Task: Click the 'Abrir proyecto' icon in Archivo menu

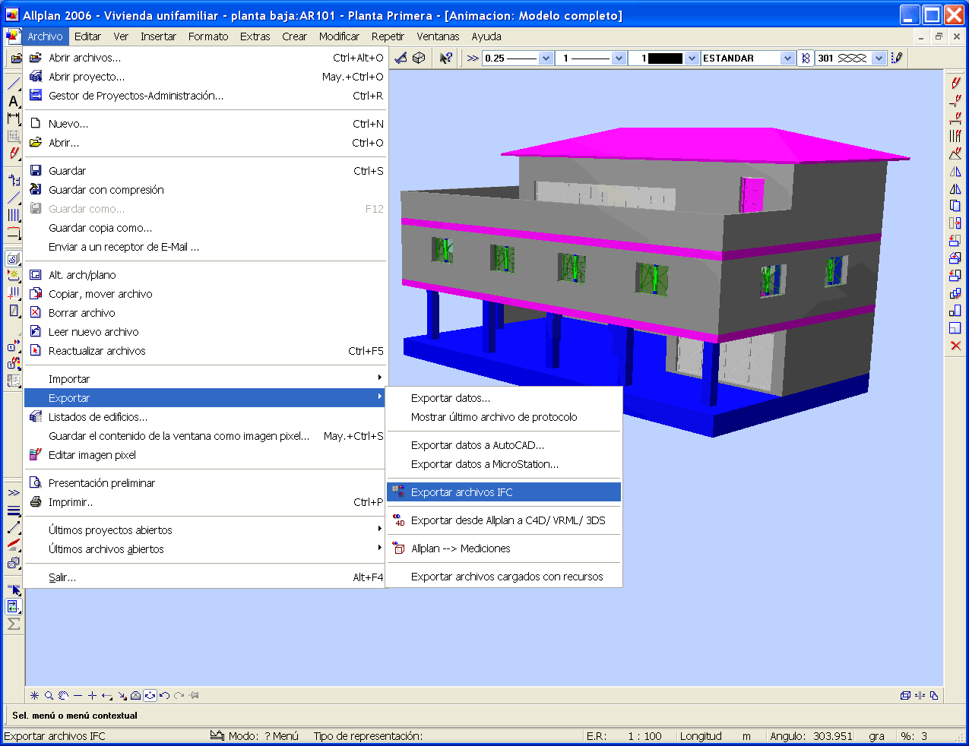Action: pos(36,77)
